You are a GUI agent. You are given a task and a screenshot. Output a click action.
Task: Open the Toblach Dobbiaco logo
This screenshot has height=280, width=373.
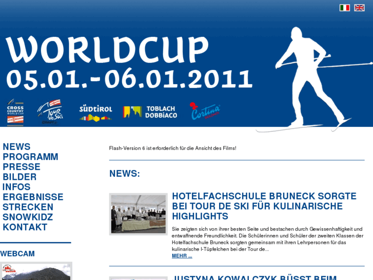click(x=150, y=112)
